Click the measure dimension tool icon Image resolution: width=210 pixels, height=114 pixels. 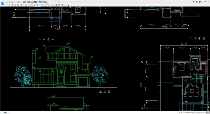[x=48, y=5]
